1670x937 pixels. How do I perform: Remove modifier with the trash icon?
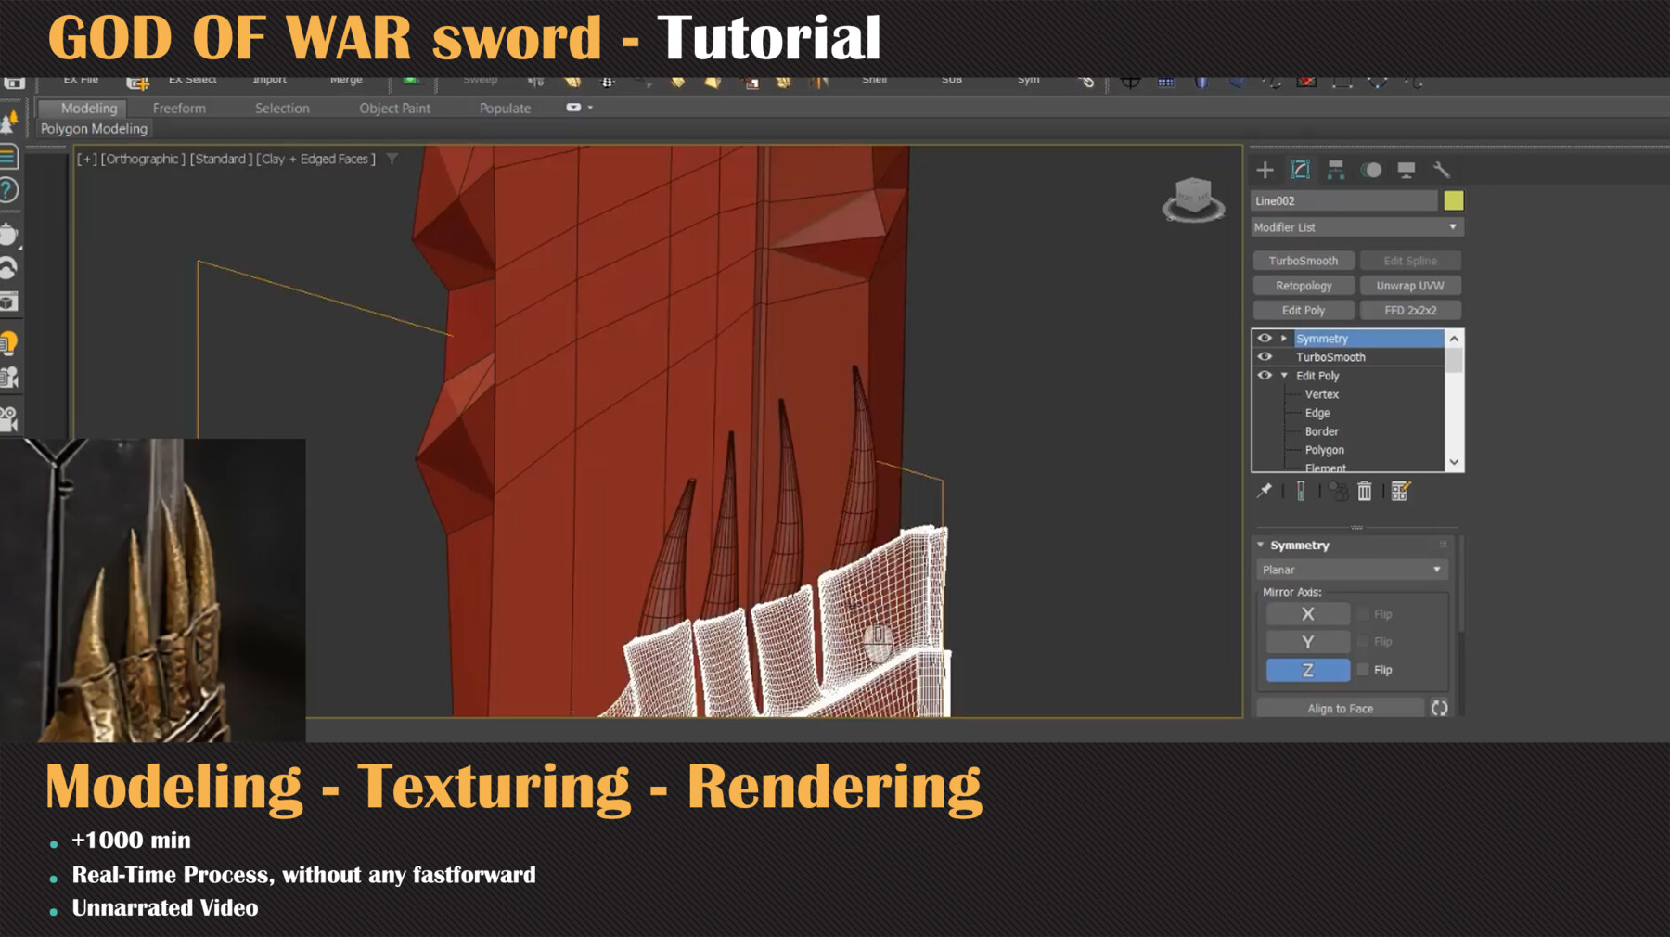pos(1364,491)
